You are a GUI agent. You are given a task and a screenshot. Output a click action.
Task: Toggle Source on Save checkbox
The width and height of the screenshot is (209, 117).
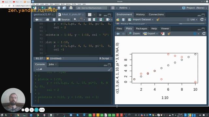pos(59,19)
